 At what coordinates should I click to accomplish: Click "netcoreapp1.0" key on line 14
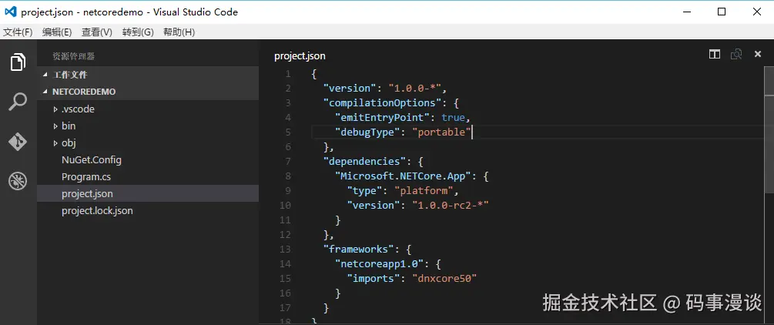379,263
